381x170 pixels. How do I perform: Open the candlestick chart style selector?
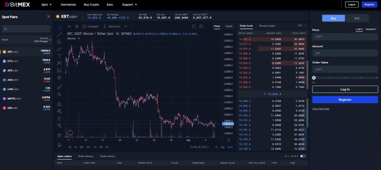77,26
